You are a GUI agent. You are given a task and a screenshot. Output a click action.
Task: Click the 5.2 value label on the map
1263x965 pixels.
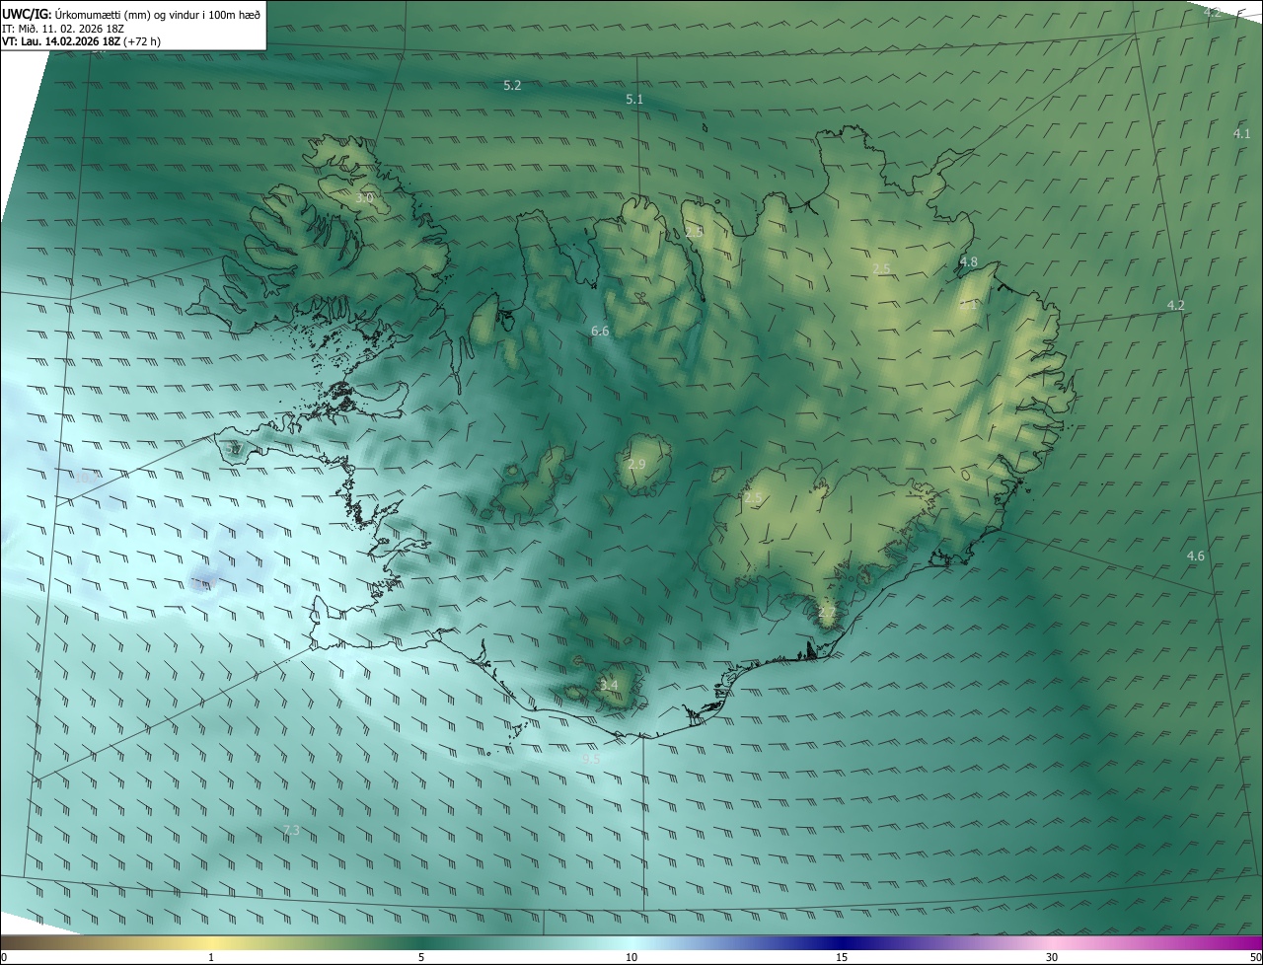512,86
